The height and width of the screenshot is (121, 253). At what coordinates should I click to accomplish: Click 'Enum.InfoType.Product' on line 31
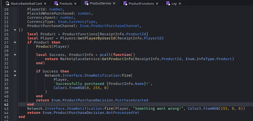(x=209, y=59)
